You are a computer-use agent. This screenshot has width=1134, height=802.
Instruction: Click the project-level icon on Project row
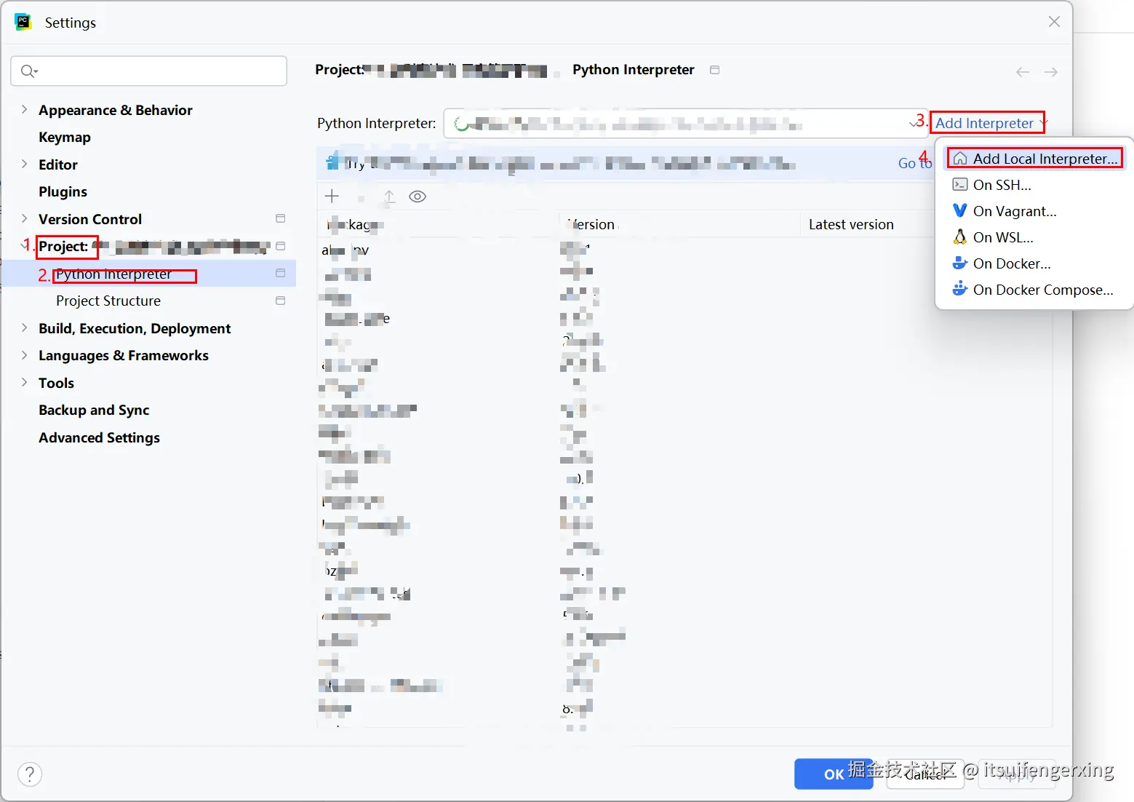(281, 246)
